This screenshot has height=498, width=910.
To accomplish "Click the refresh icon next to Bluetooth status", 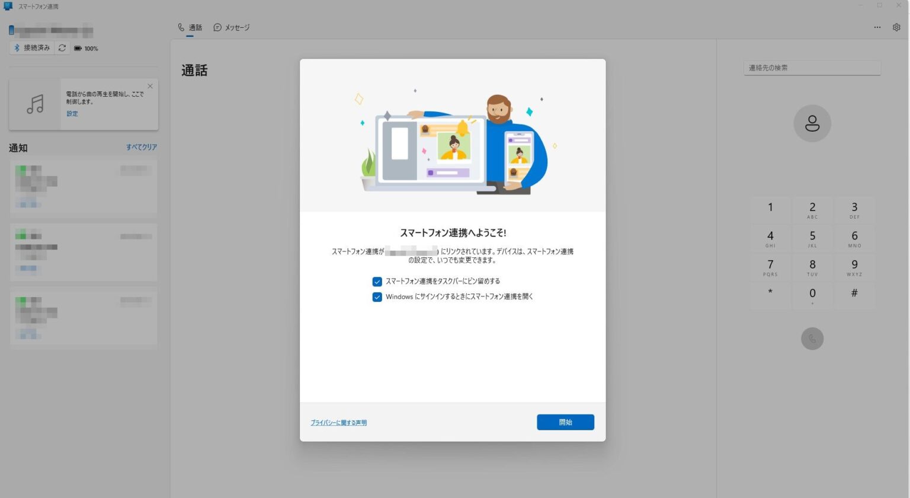I will coord(62,48).
